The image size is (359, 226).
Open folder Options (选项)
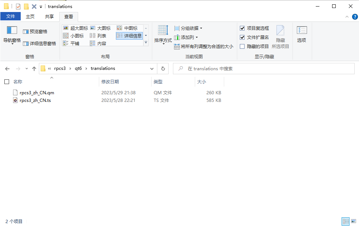(x=302, y=34)
